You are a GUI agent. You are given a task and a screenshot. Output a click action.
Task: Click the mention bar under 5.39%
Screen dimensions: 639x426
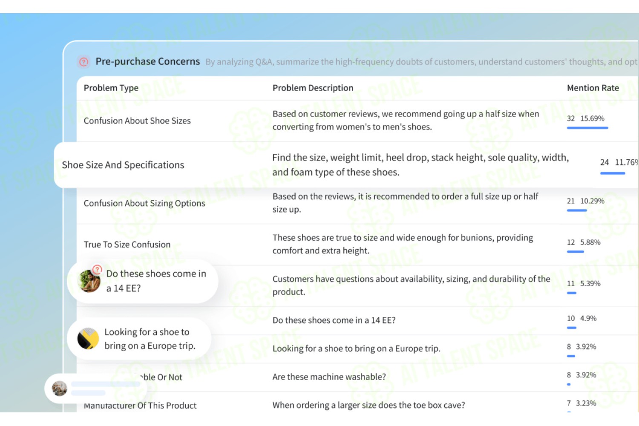[572, 293]
